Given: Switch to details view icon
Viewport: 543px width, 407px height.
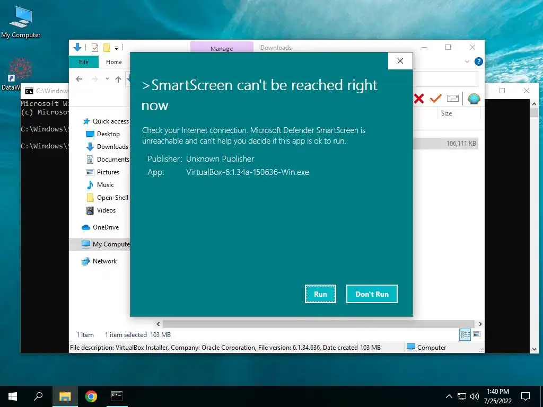Looking at the screenshot, I should pos(465,334).
